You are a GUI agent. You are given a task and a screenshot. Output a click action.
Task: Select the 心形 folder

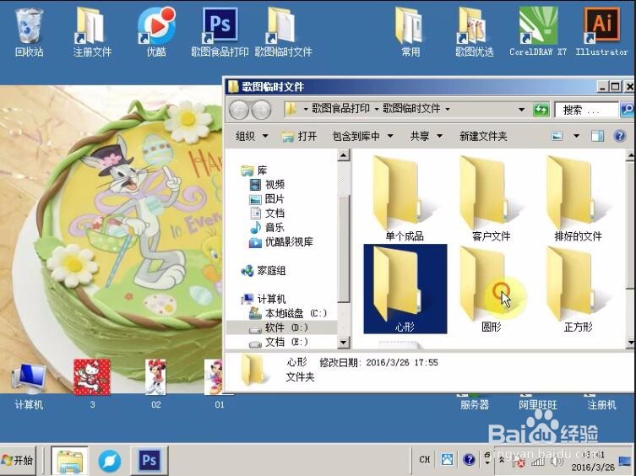click(x=405, y=289)
